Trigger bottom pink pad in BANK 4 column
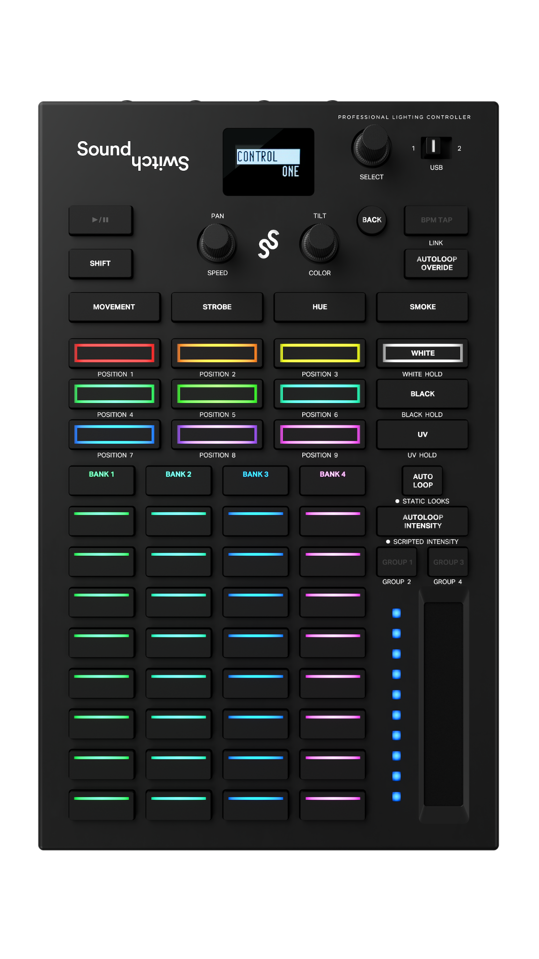Screen dimensions: 539x959 coord(332,806)
